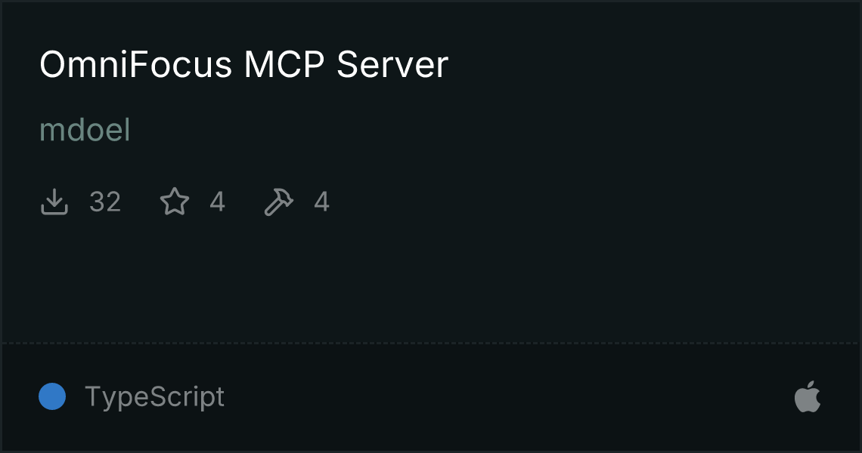Screen dimensions: 862x453
Task: Download the server via the tray-arrow icon
Action: tap(54, 202)
